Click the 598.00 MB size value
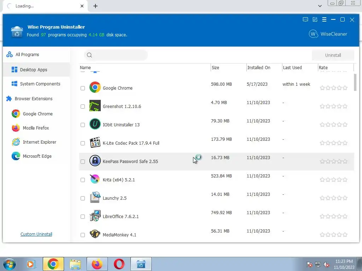 [x=221, y=84]
